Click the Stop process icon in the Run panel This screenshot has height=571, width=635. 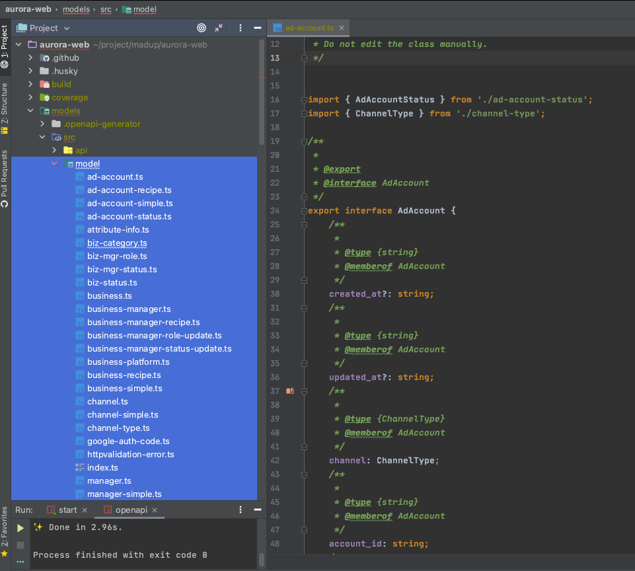20,544
